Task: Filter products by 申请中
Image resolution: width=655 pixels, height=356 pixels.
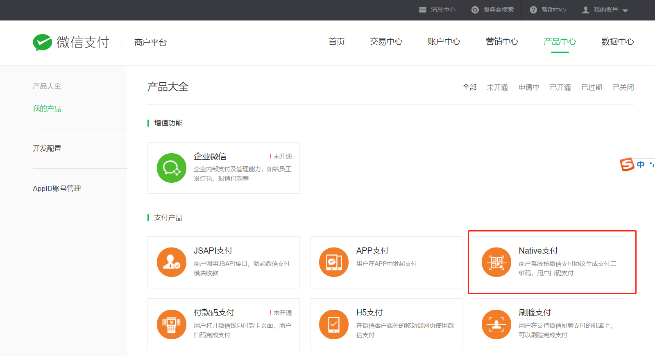Action: (529, 87)
